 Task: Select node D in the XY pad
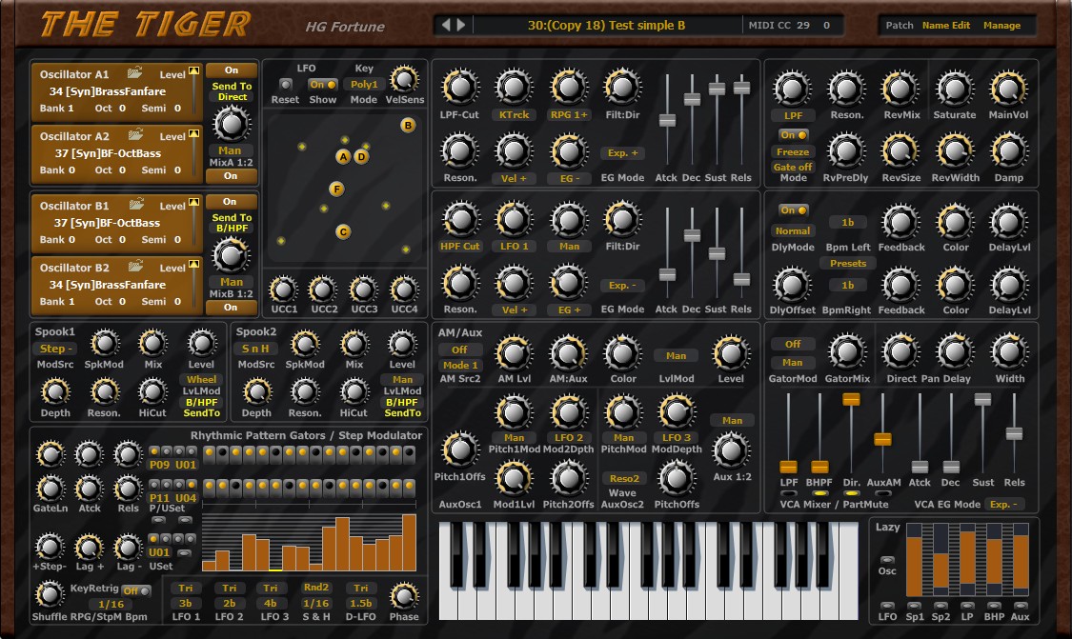click(362, 156)
